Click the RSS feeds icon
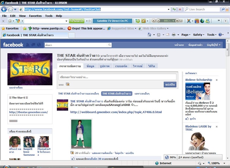The width and height of the screenshot is (230, 168). [159, 35]
